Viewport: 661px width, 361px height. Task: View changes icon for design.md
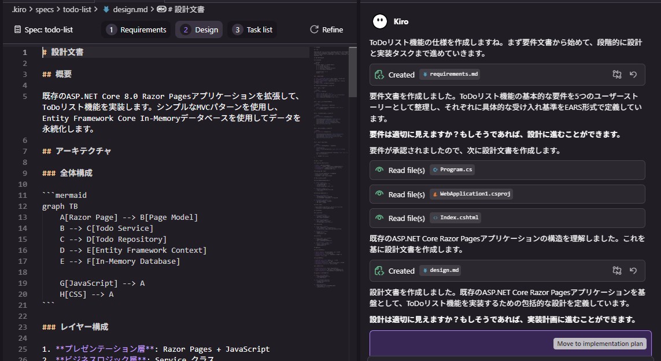pos(617,271)
